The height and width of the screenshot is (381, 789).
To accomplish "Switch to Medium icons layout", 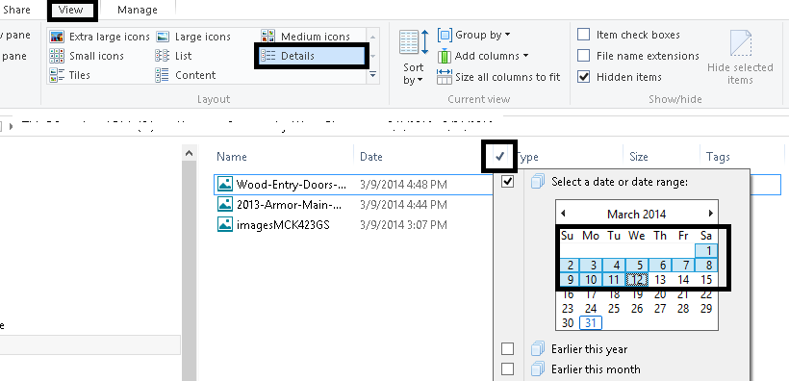I will pyautogui.click(x=305, y=37).
